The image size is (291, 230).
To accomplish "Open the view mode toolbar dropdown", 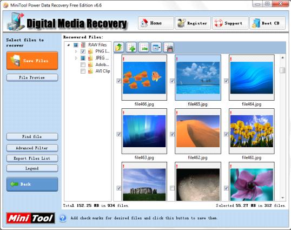I will click(x=156, y=47).
